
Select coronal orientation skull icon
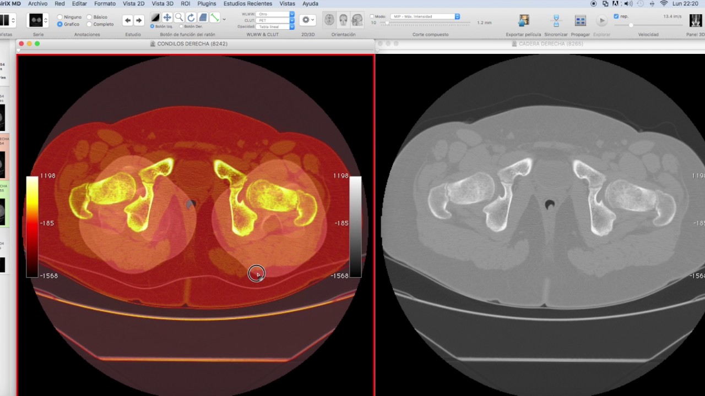(343, 20)
